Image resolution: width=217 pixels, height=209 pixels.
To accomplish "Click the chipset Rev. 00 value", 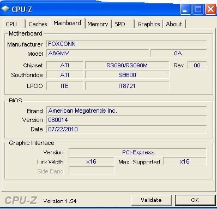I will click(197, 65).
